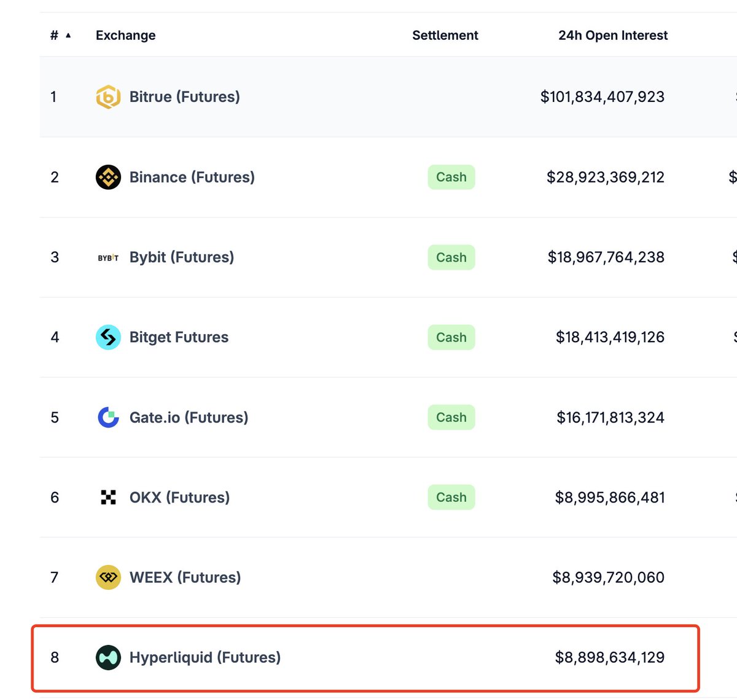Sort by 24h Open Interest header
This screenshot has width=737, height=699.
613,36
